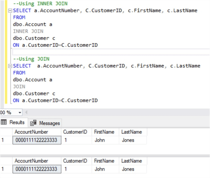
Task: Click the first FROM keyword
Action: pyautogui.click(x=19, y=17)
